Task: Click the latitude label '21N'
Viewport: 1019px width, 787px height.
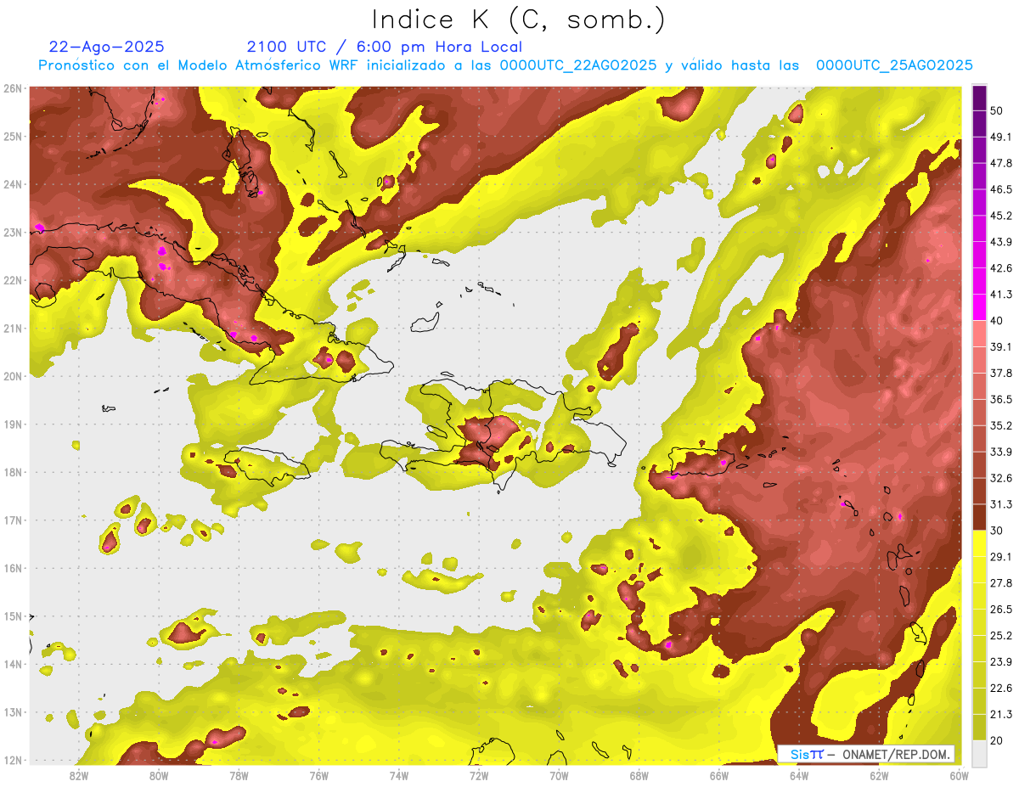Action: (x=13, y=329)
